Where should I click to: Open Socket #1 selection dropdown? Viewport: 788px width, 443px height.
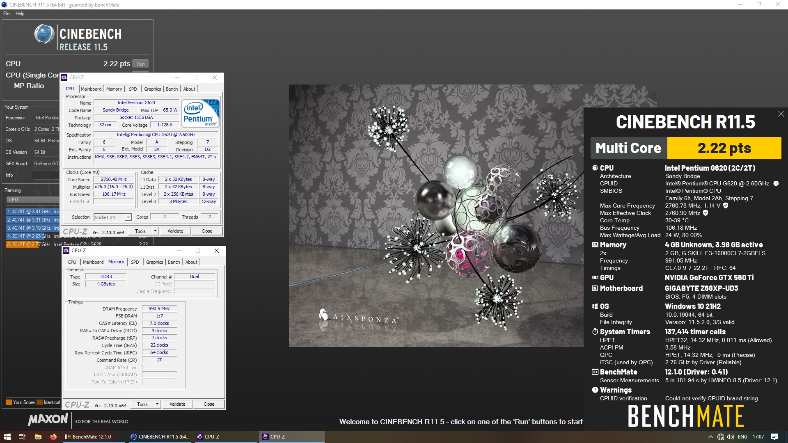[112, 217]
